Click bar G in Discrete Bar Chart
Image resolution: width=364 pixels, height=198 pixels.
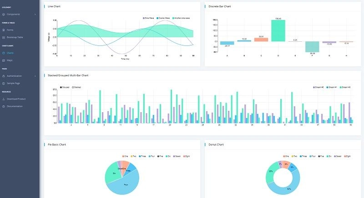pyautogui.click(x=329, y=42)
